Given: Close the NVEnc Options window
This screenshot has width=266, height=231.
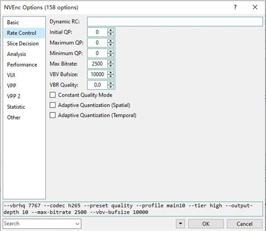Looking at the screenshot, I should (x=255, y=7).
